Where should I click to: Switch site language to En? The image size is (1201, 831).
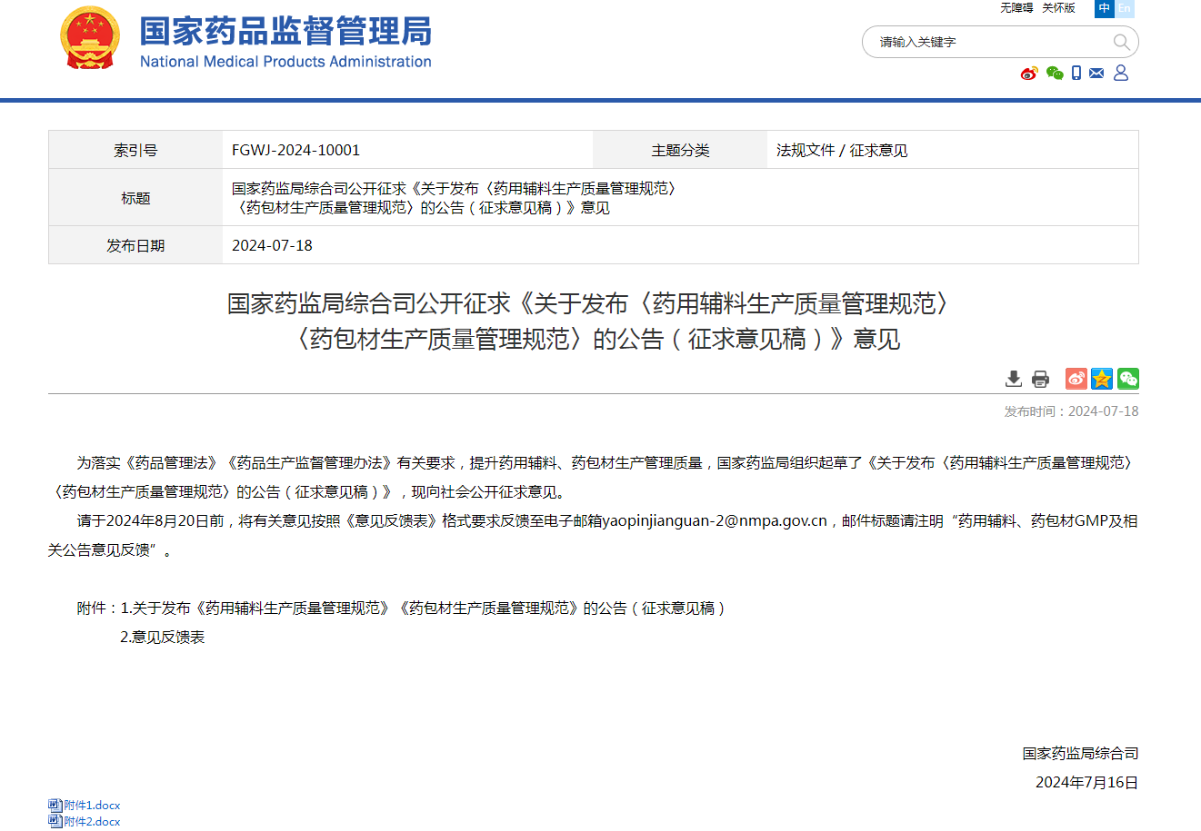(x=1125, y=8)
